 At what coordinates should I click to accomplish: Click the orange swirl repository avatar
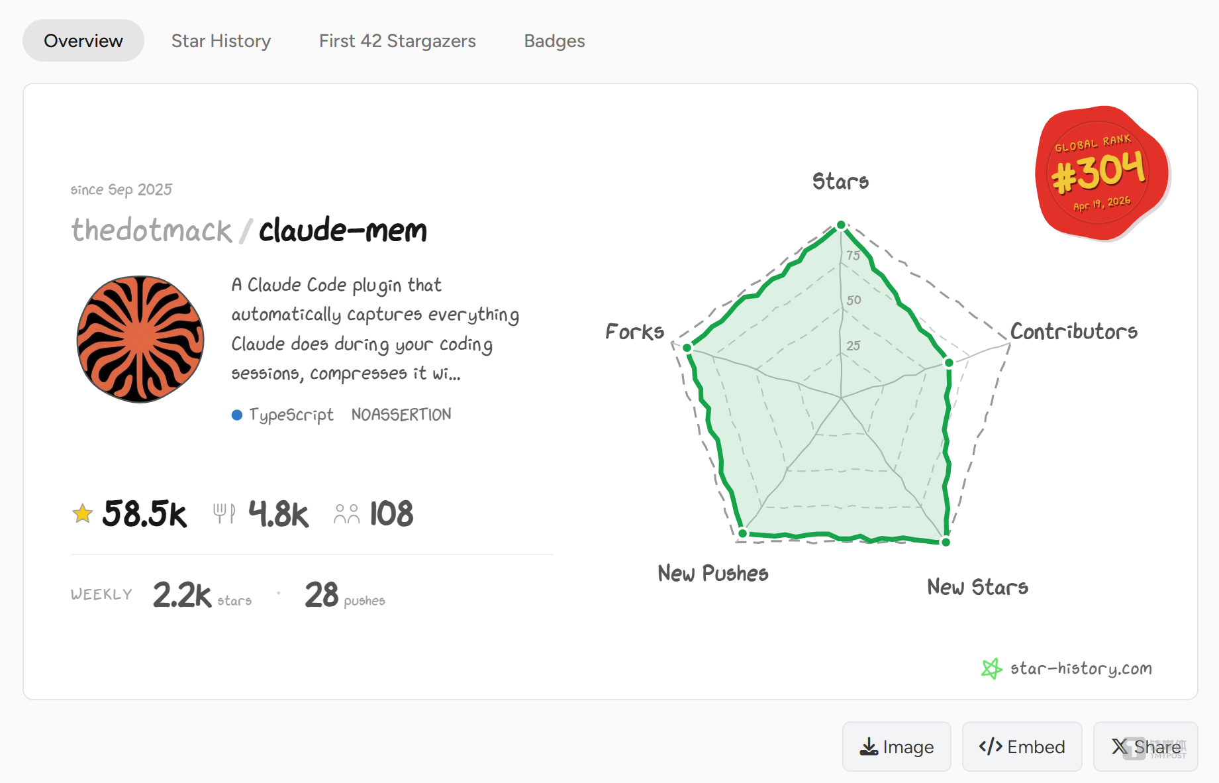[140, 339]
